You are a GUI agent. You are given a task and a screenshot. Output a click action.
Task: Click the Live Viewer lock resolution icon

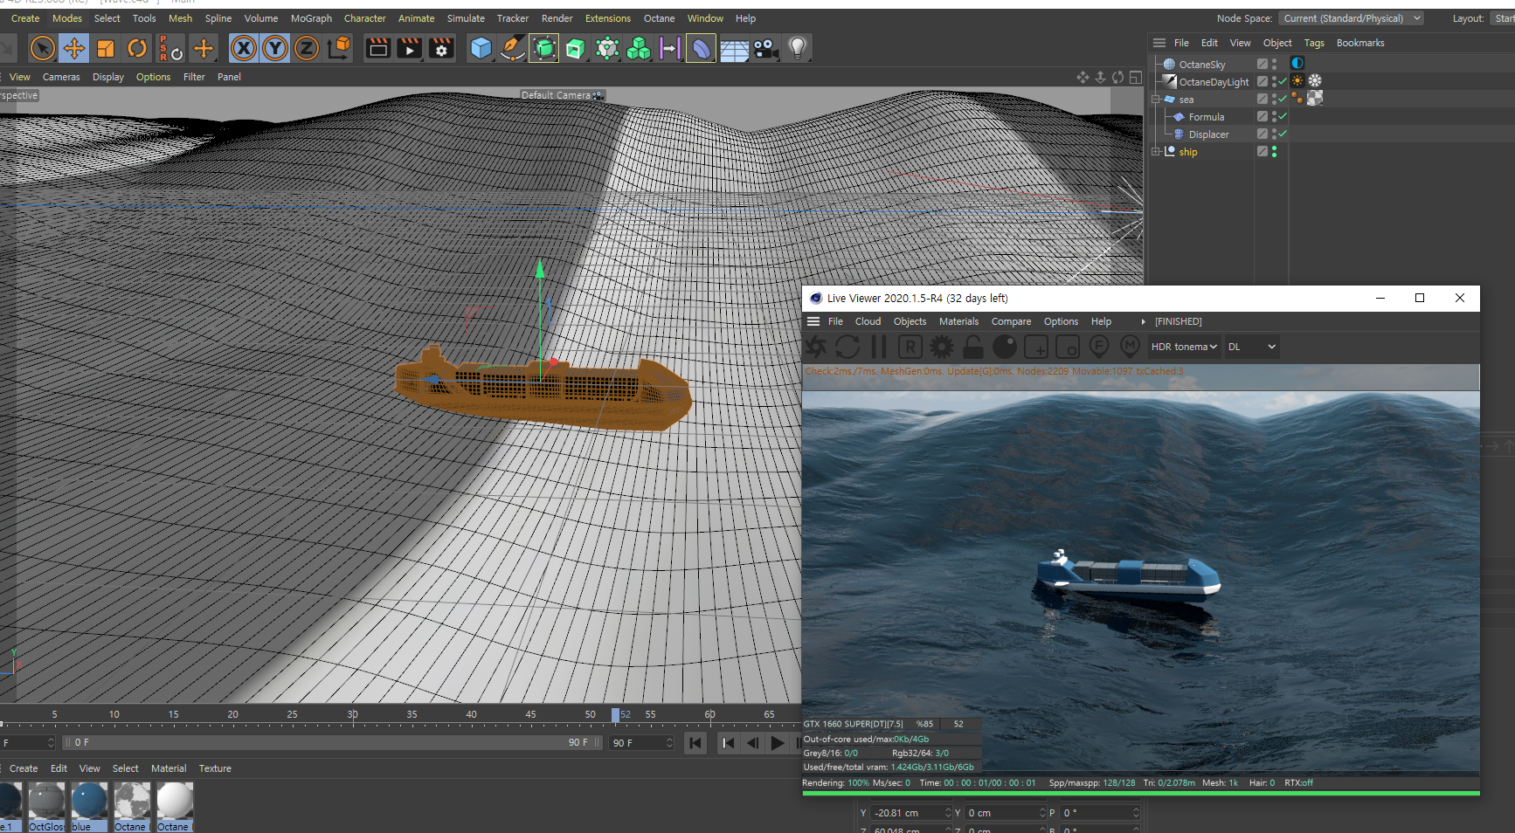(972, 348)
